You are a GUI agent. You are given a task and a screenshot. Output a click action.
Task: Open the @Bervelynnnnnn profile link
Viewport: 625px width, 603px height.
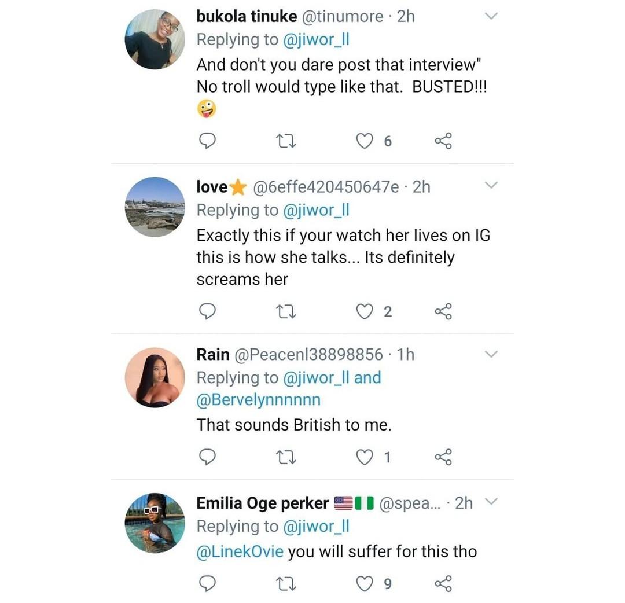(x=258, y=400)
